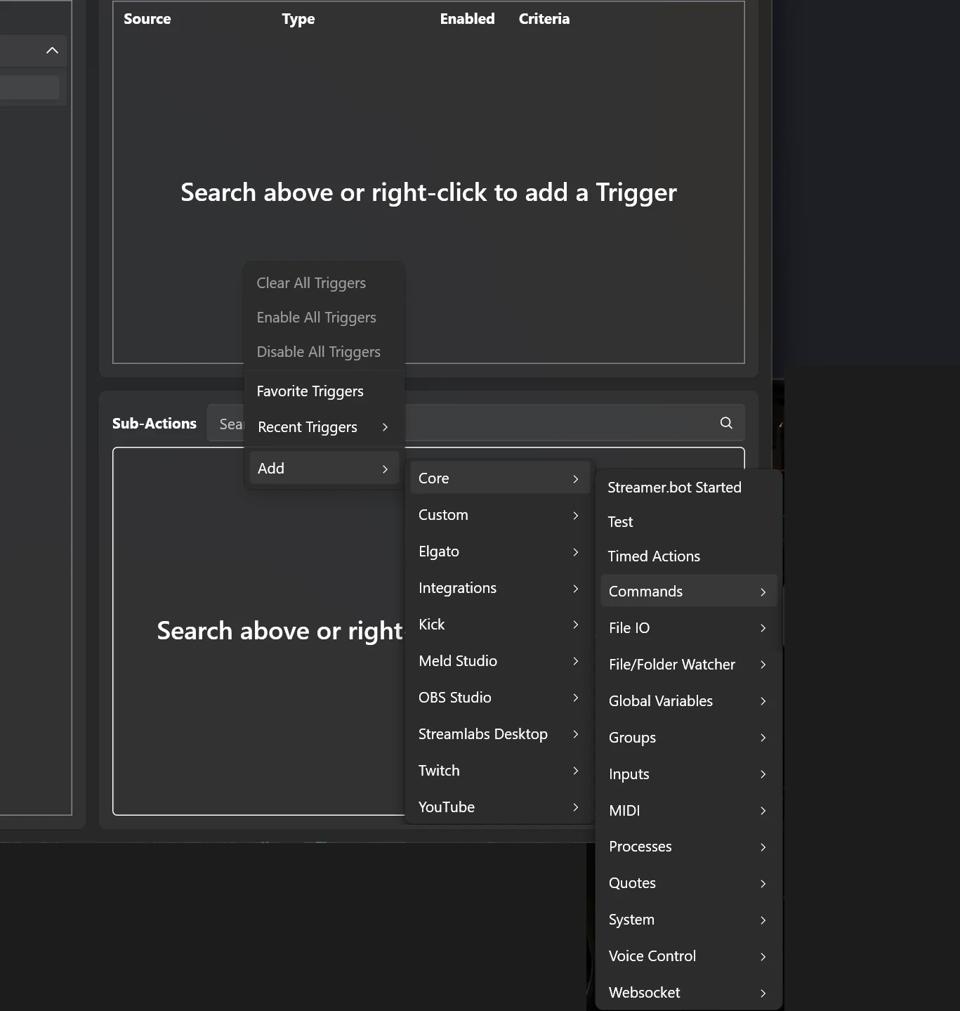Select the Test trigger
Image resolution: width=960 pixels, height=1011 pixels.
click(x=688, y=522)
